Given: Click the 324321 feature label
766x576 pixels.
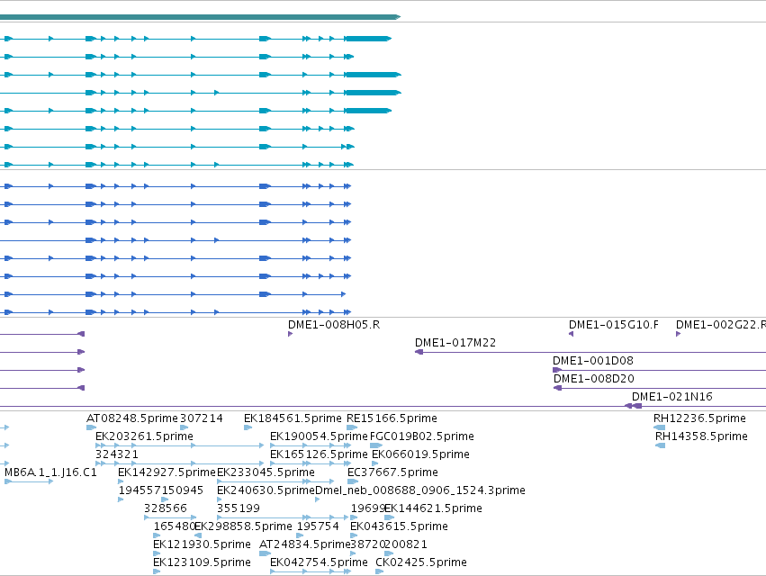Looking at the screenshot, I should 117,454.
